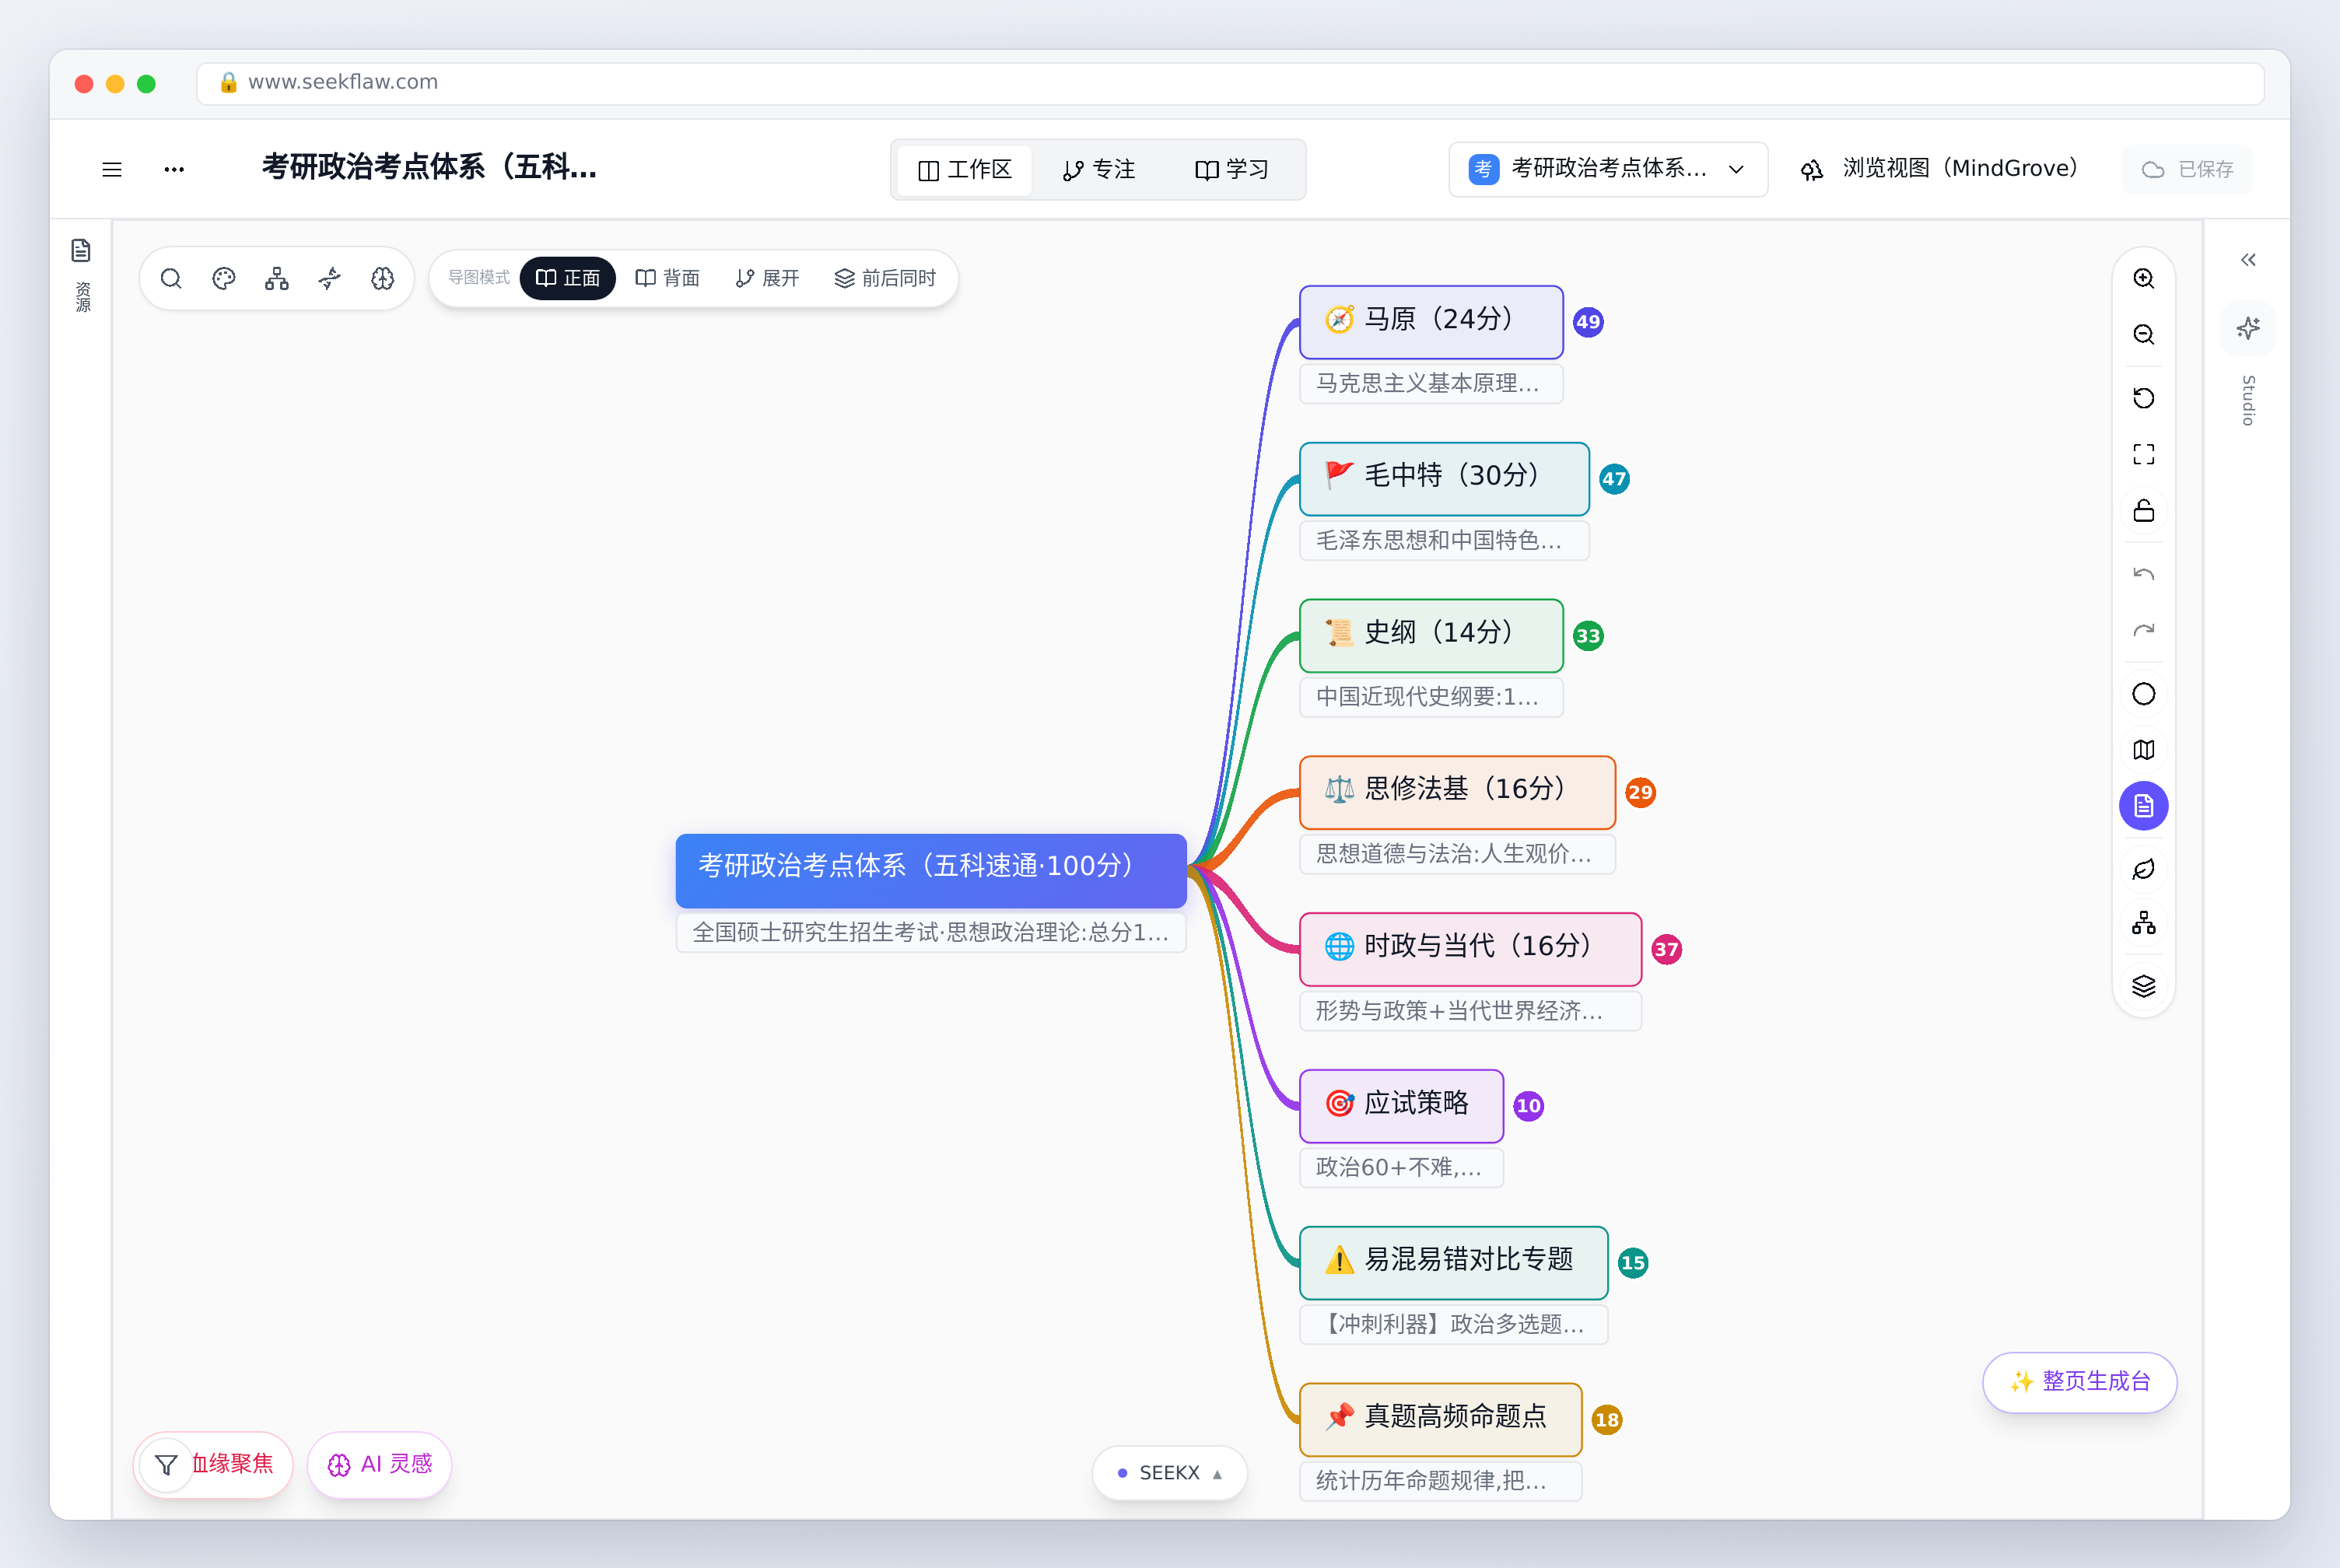Click the layers stack icon in right toolbar
This screenshot has width=2340, height=1568.
[x=2143, y=987]
